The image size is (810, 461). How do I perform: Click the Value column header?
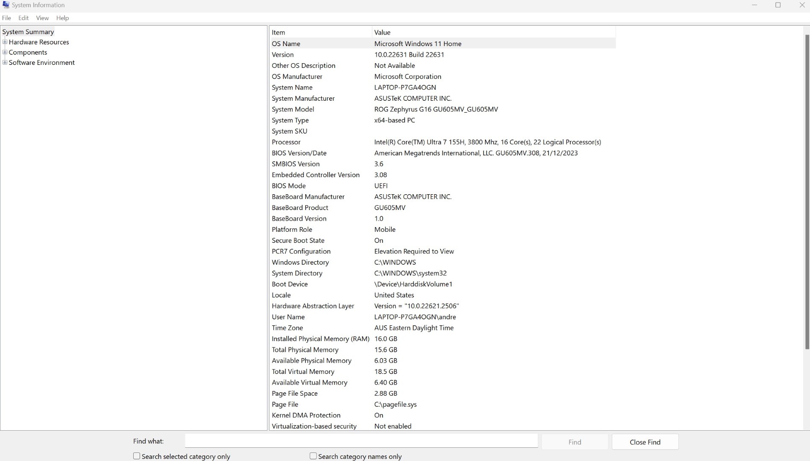494,32
